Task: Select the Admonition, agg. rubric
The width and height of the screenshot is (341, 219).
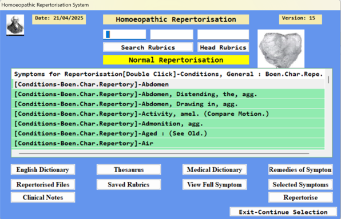Action: 168,124
